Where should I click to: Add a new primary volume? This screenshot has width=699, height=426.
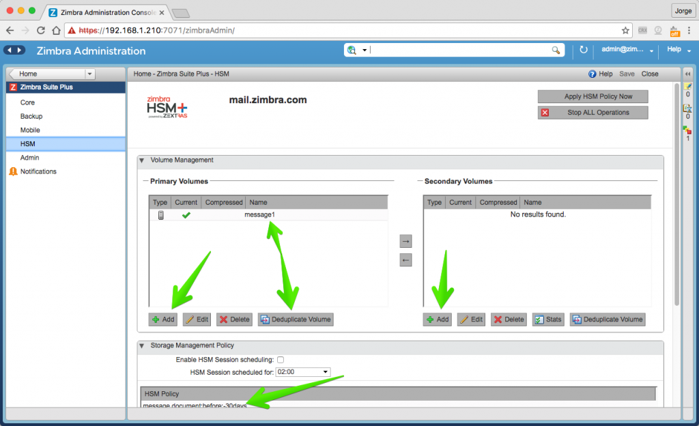(x=163, y=319)
